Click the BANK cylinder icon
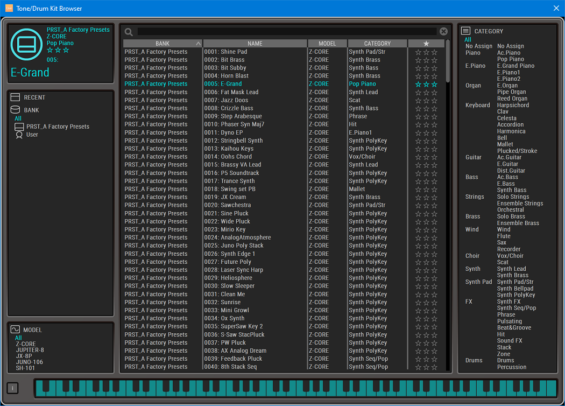The height and width of the screenshot is (406, 565). click(x=15, y=110)
